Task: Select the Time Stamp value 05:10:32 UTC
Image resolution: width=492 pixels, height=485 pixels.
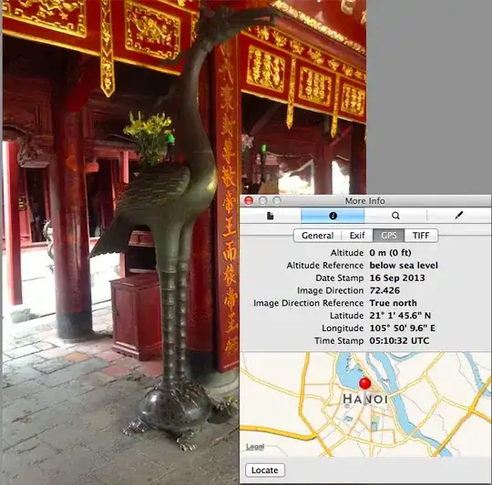Action: point(399,340)
